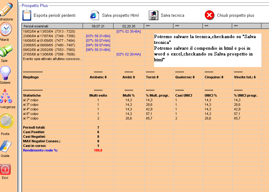Click the pencil icon in the sidebar
This screenshot has width=269, height=192.
[6, 9]
